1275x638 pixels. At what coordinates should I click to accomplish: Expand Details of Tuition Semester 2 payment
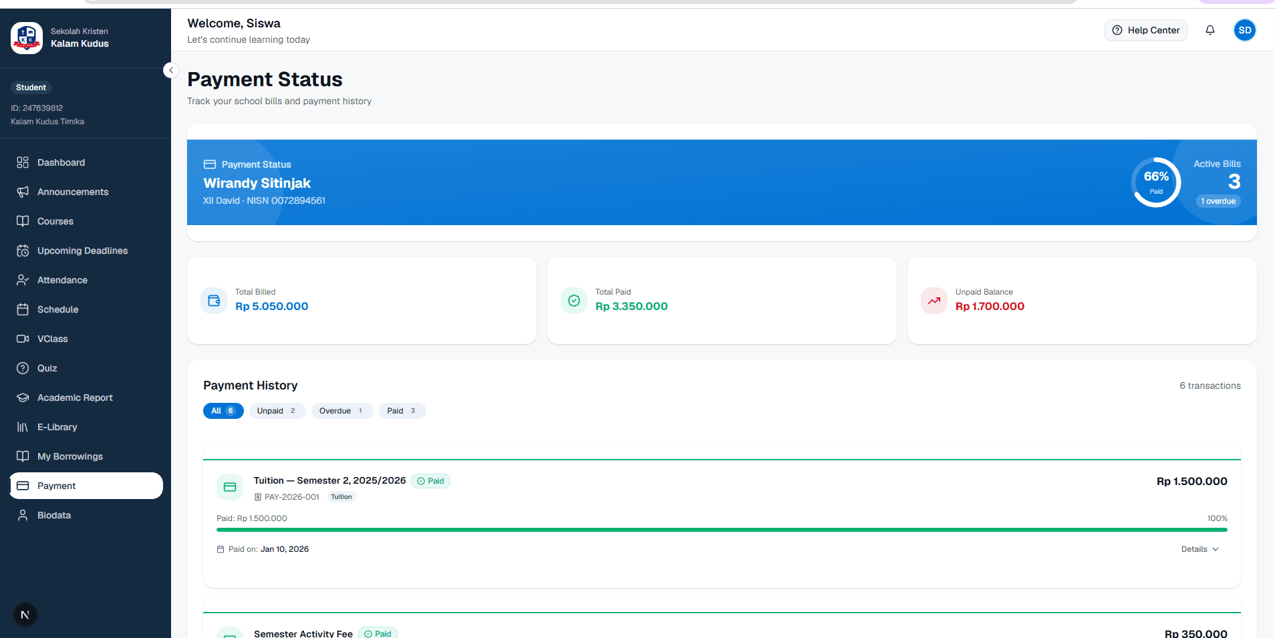pos(1200,549)
